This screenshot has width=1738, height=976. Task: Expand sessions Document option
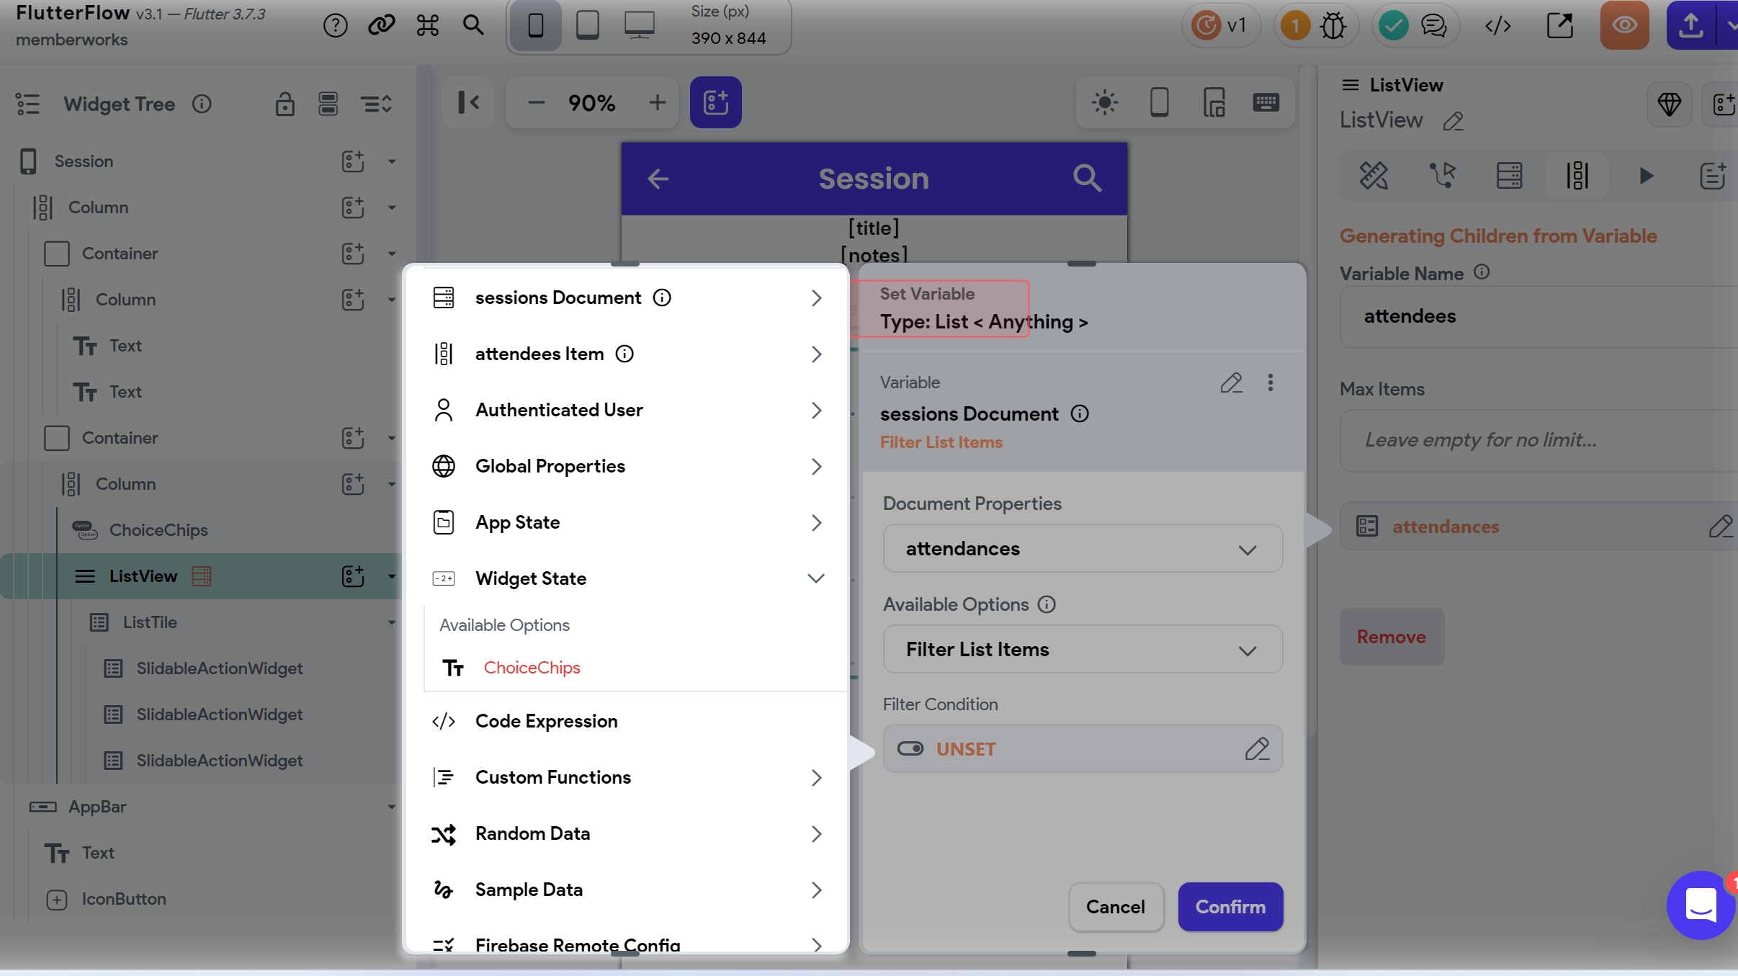[x=627, y=297]
